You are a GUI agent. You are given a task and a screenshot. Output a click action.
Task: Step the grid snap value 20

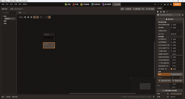click(x=47, y=17)
